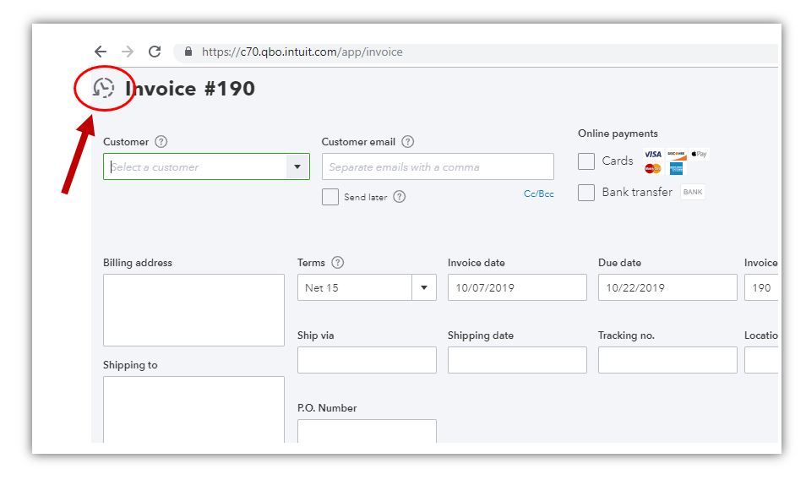Screen dimensions: 806x480
Task: Click the help icon next to Customer
Action: tap(161, 142)
